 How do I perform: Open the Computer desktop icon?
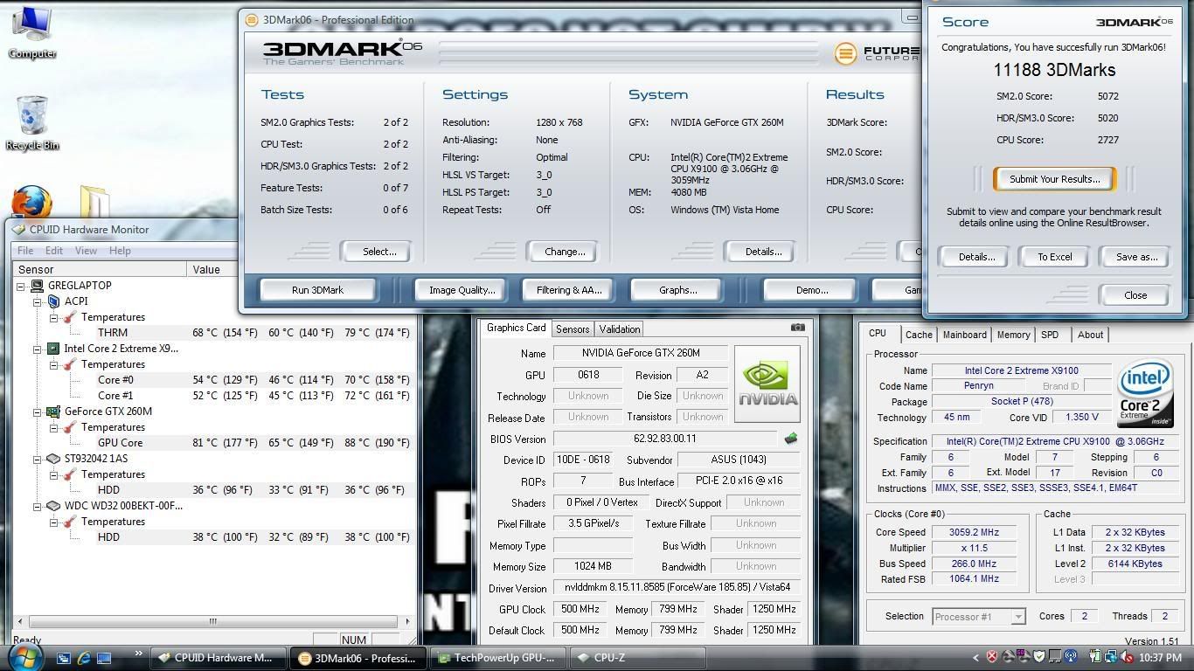31,31
